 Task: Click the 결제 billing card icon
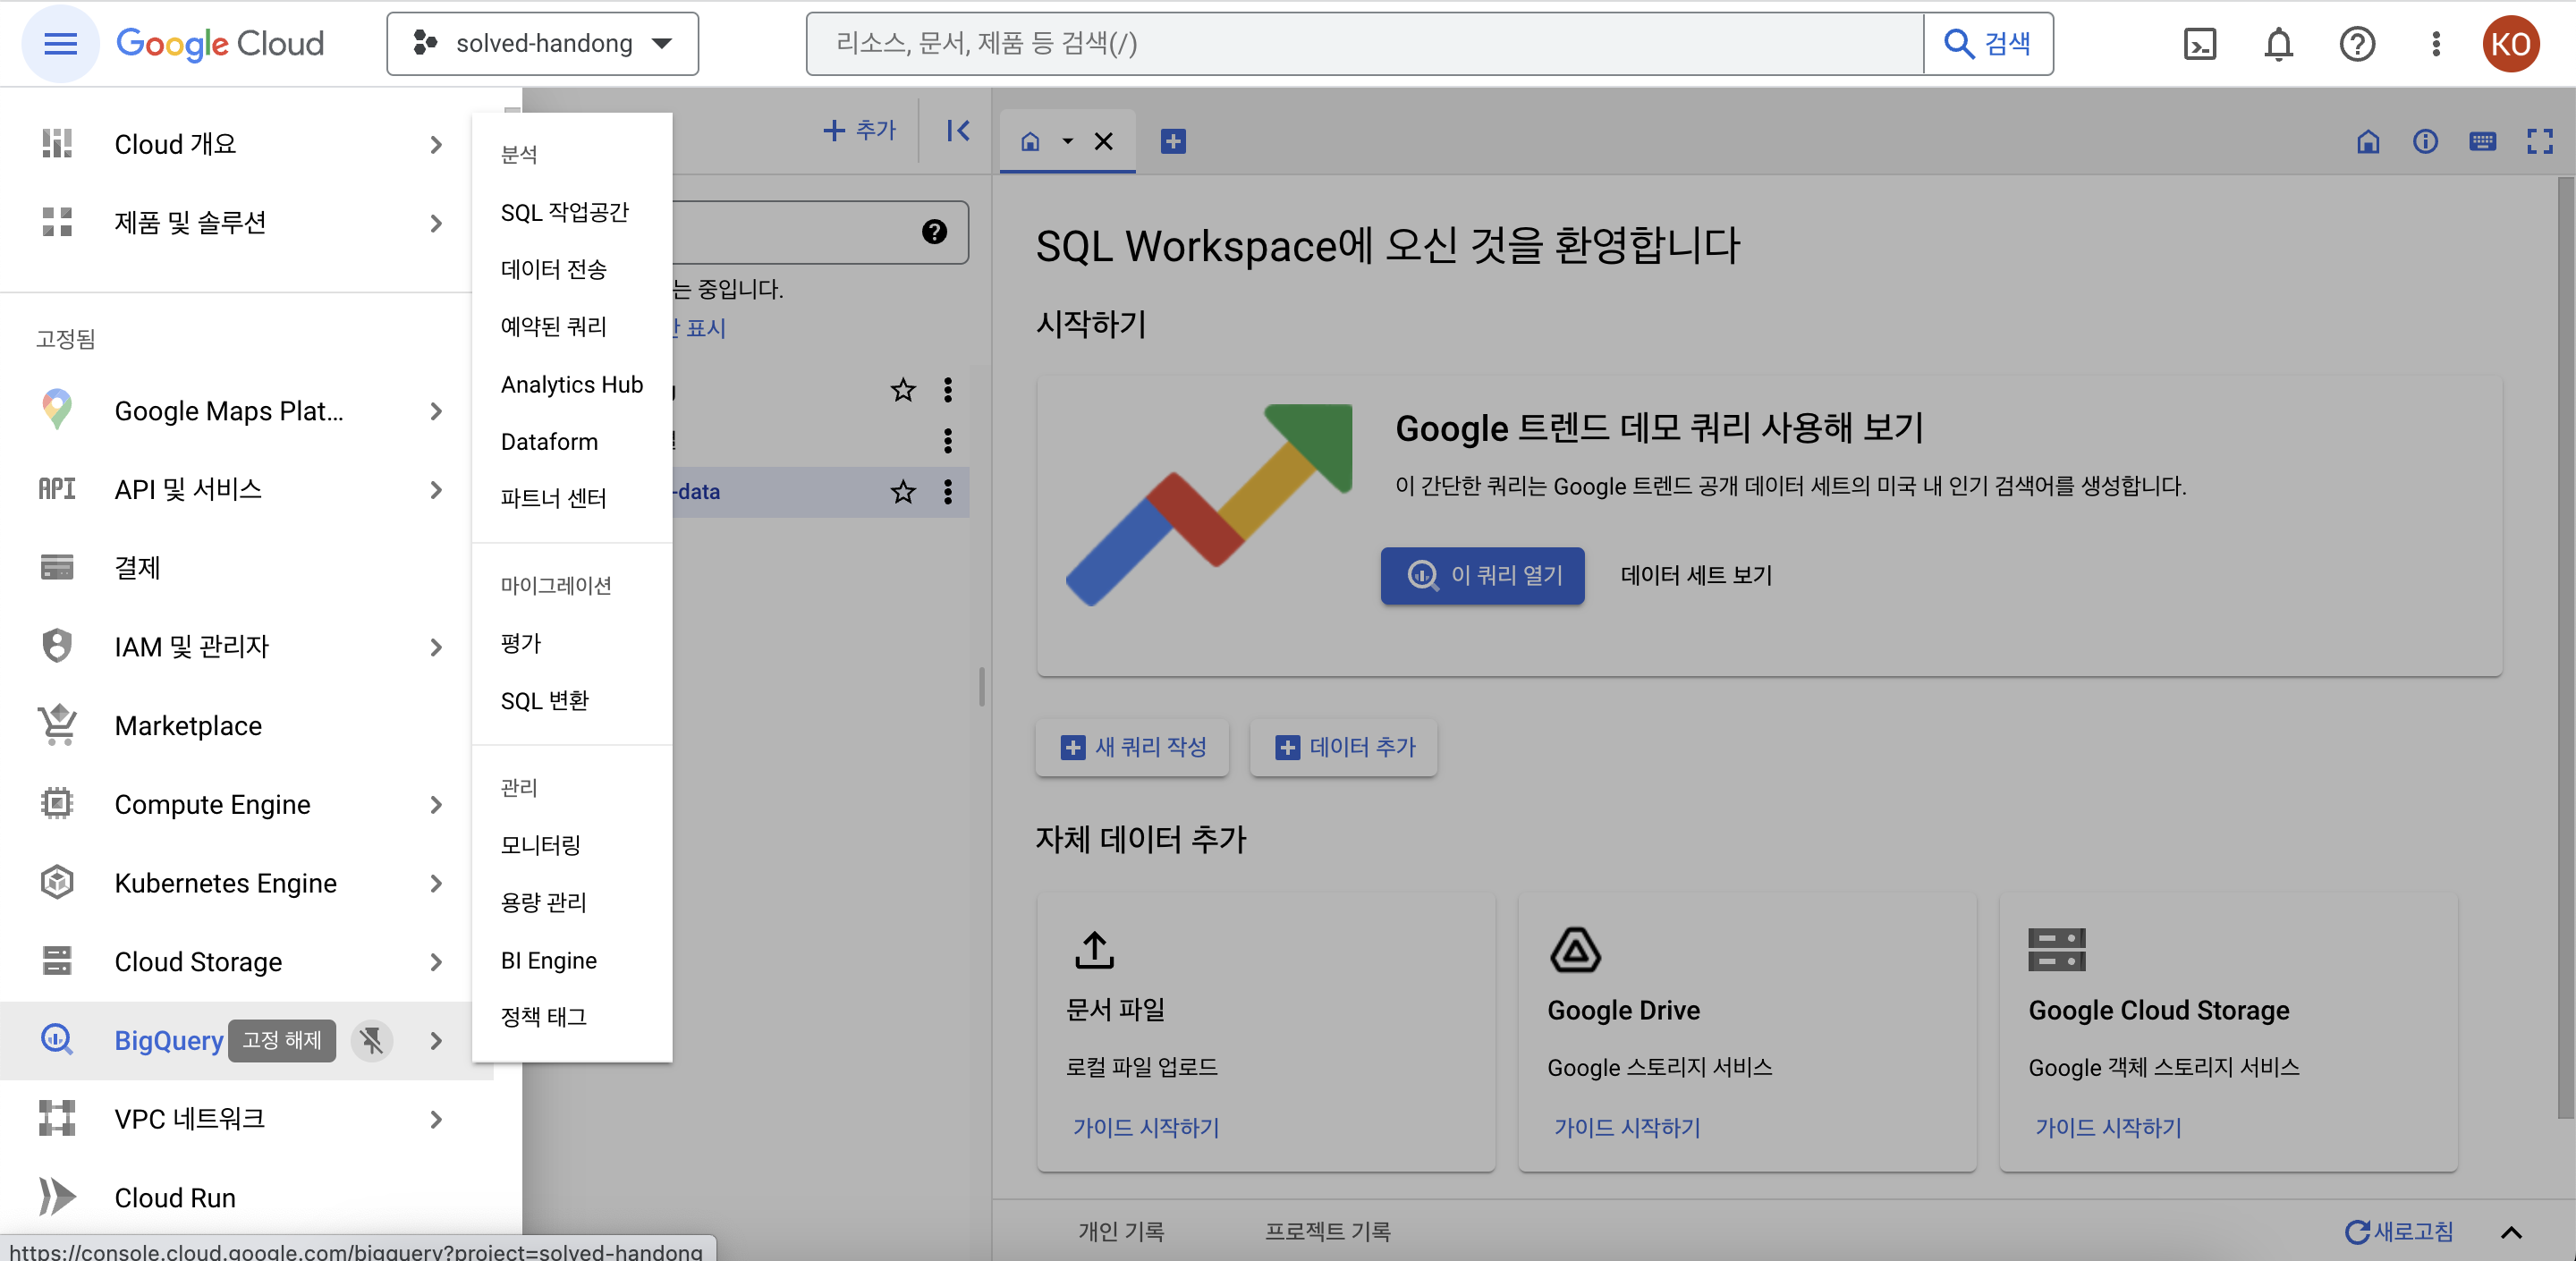coord(57,567)
